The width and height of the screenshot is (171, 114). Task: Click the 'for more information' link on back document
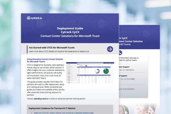[127, 89]
